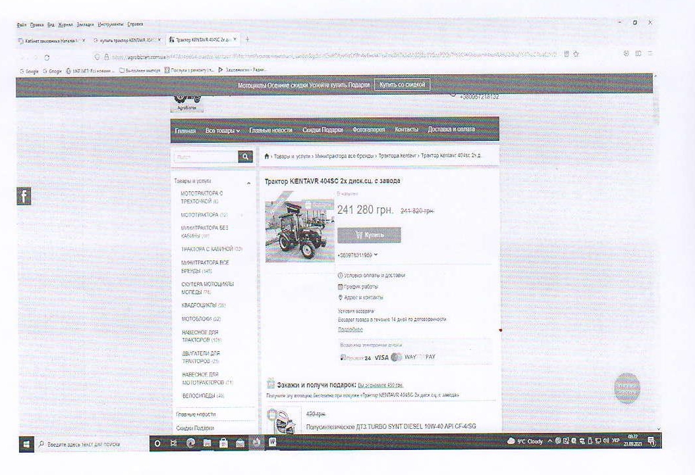This screenshot has height=475, width=695.
Task: Toggle the sidebars toolbar icon
Action: [x=638, y=53]
